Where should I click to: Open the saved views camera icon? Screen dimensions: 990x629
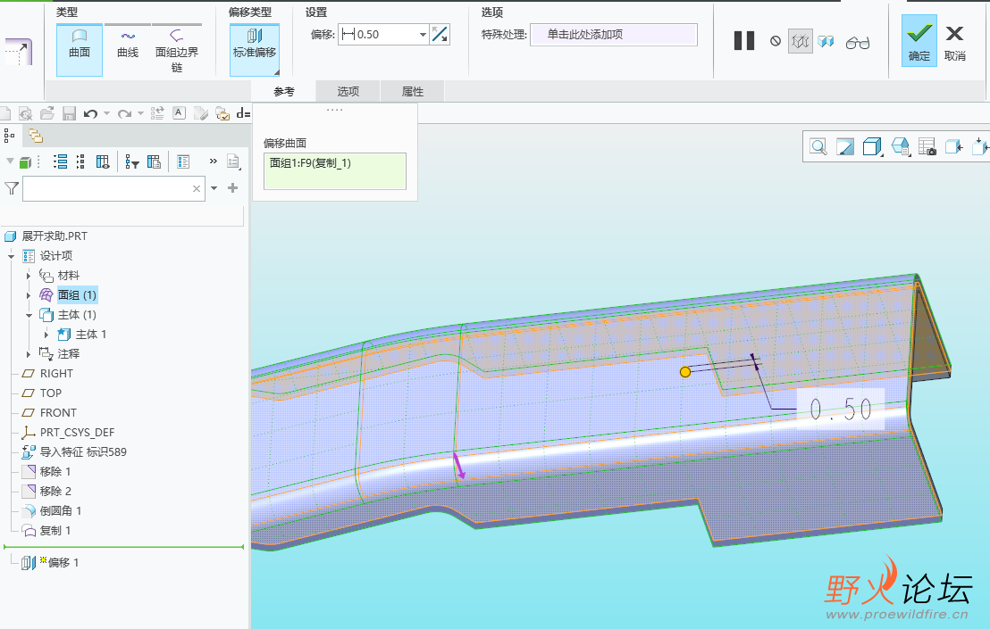927,147
